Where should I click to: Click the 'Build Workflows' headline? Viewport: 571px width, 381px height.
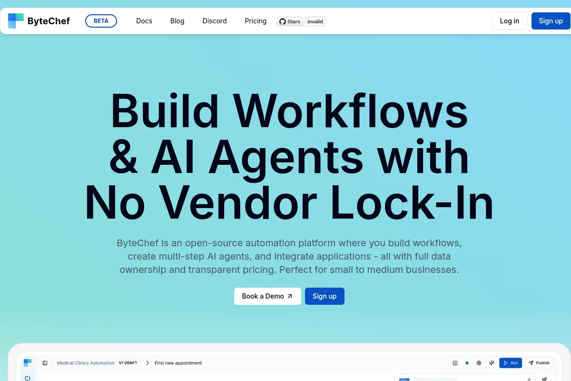[x=289, y=110]
